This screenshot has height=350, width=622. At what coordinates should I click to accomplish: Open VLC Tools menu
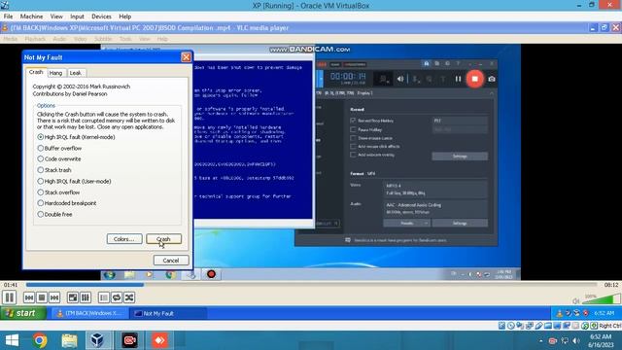point(125,39)
